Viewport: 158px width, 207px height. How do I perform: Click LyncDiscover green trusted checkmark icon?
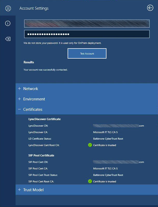point(90,145)
